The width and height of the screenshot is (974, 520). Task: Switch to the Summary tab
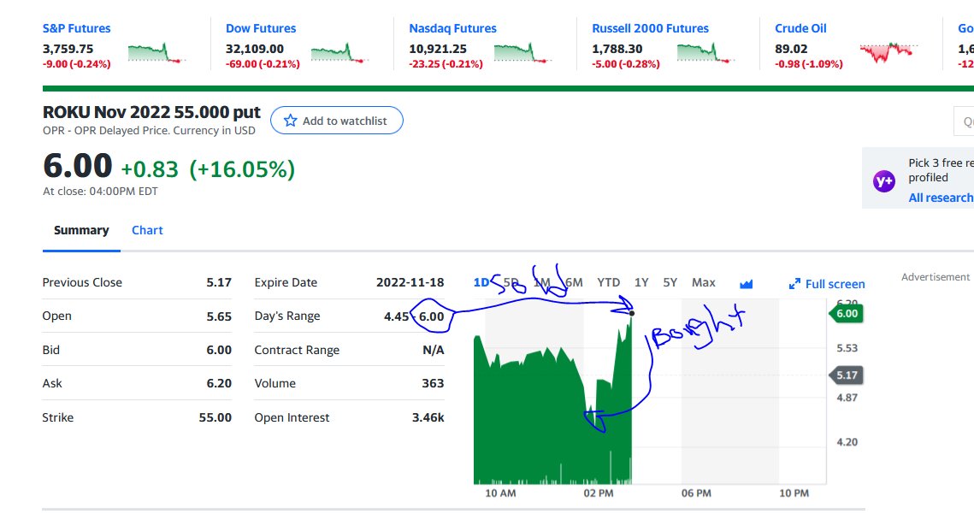tap(81, 230)
